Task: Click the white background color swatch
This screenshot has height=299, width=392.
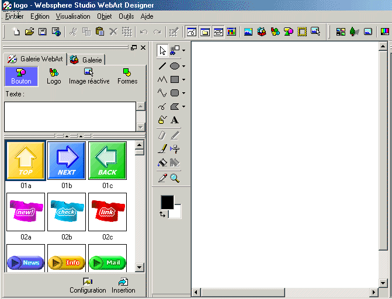Action: [x=176, y=213]
